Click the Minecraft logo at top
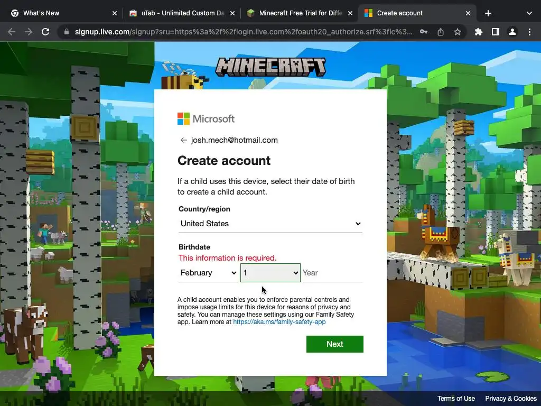This screenshot has width=541, height=406. [x=270, y=67]
